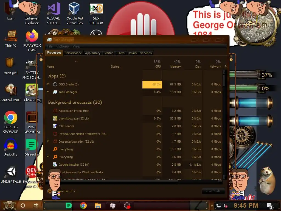This screenshot has width=281, height=211.
Task: Open Chrome THIS IS SPYWARE icon
Action: pyautogui.click(x=11, y=122)
